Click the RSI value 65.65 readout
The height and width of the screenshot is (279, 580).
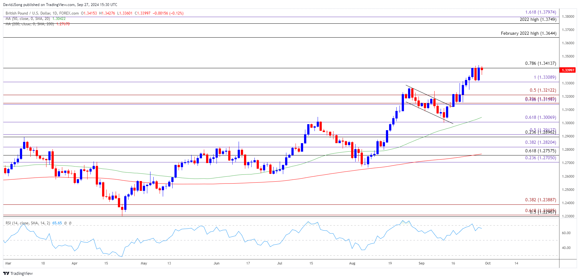tap(57, 223)
